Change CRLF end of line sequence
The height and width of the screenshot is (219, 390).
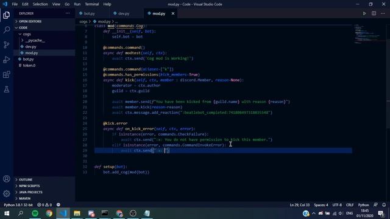[350, 205]
